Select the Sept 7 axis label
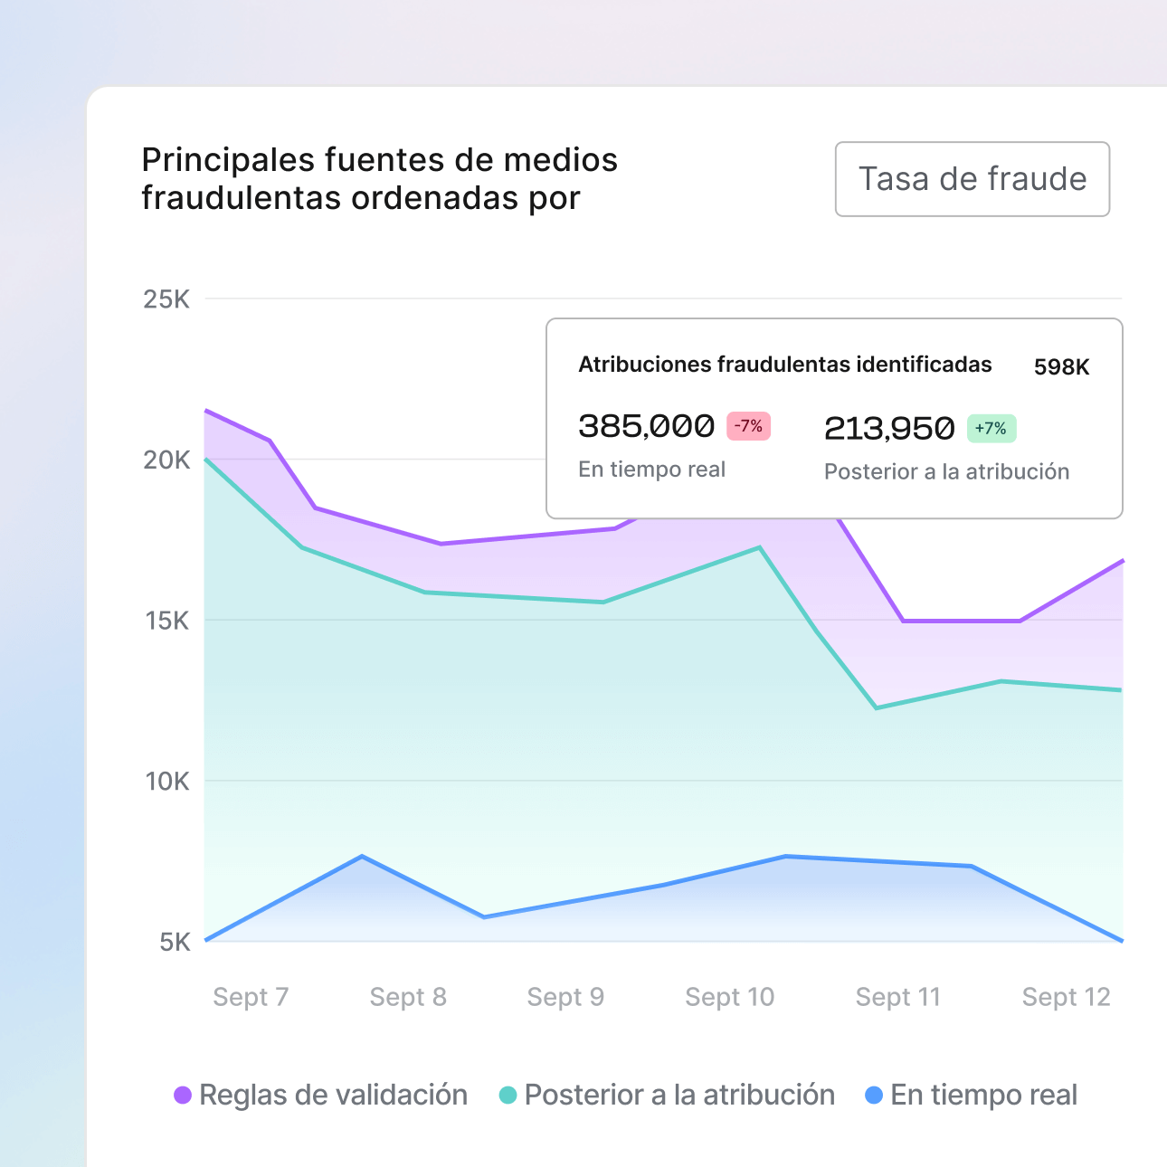 click(251, 996)
